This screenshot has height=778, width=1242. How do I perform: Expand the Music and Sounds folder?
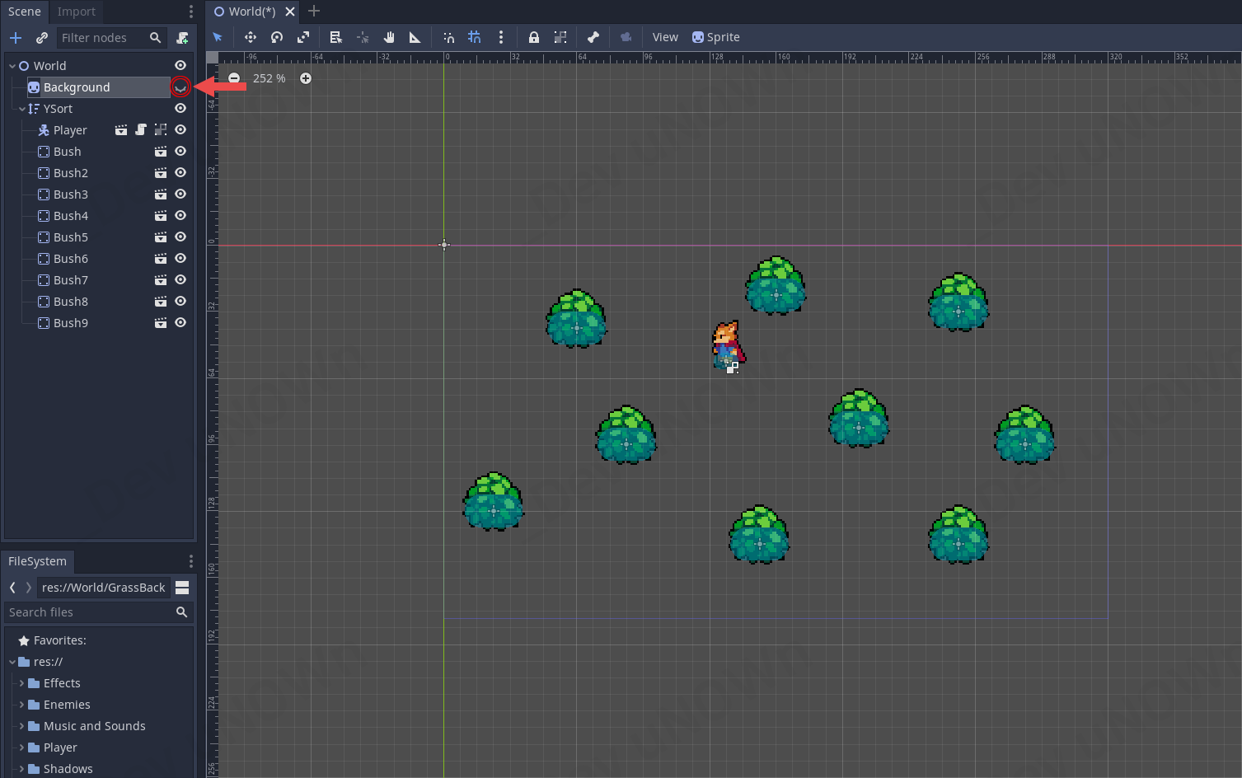22,726
